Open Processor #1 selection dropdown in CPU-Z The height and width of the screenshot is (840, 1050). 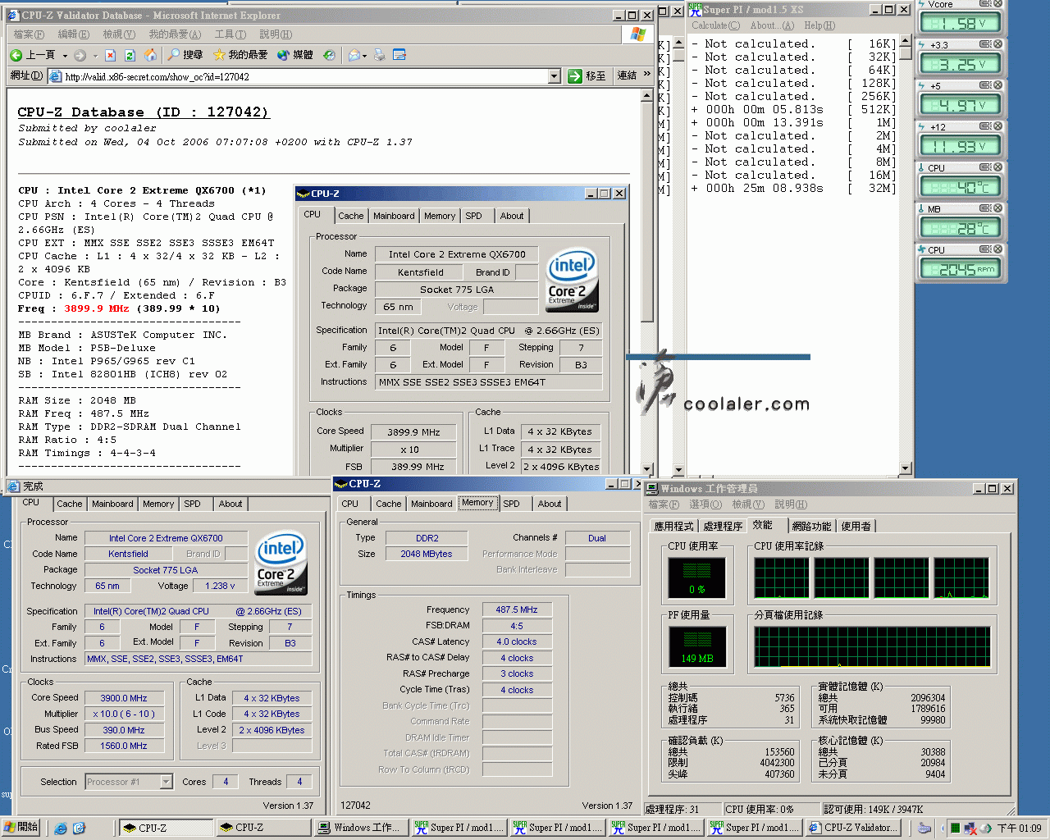click(x=166, y=782)
